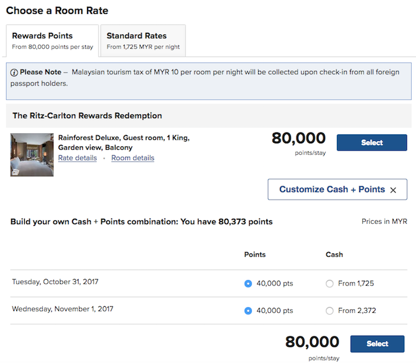Choose cash From 1,725 for Tuesday
This screenshot has width=416, height=363.
(x=330, y=284)
